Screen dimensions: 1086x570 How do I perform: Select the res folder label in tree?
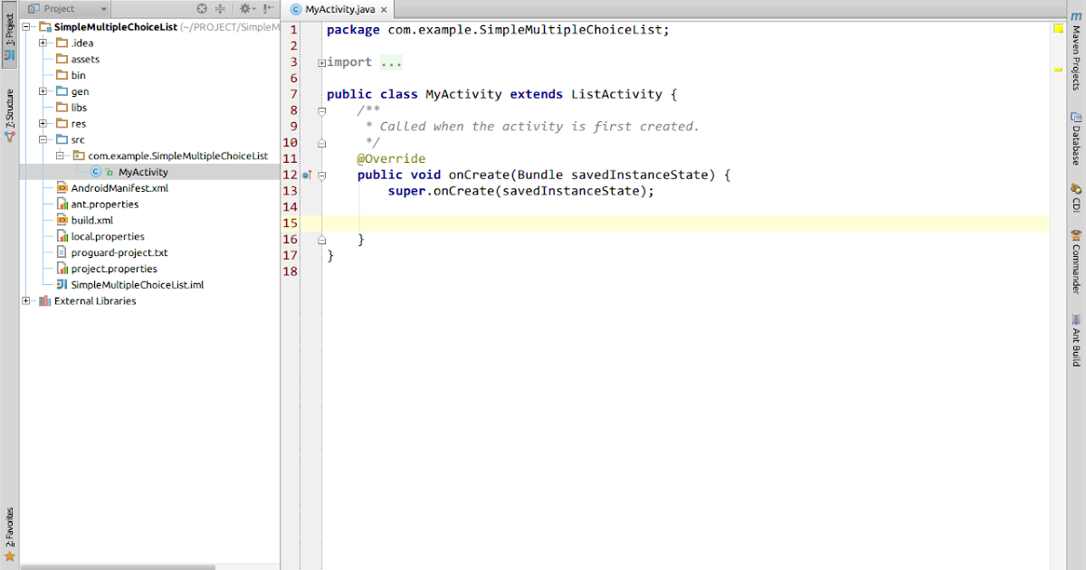(79, 124)
